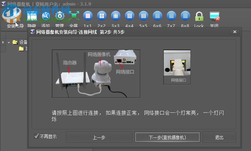Viewport: 251px width, 151px height.
Task: Click the instruction text about 灯常亮
Action: tap(138, 116)
